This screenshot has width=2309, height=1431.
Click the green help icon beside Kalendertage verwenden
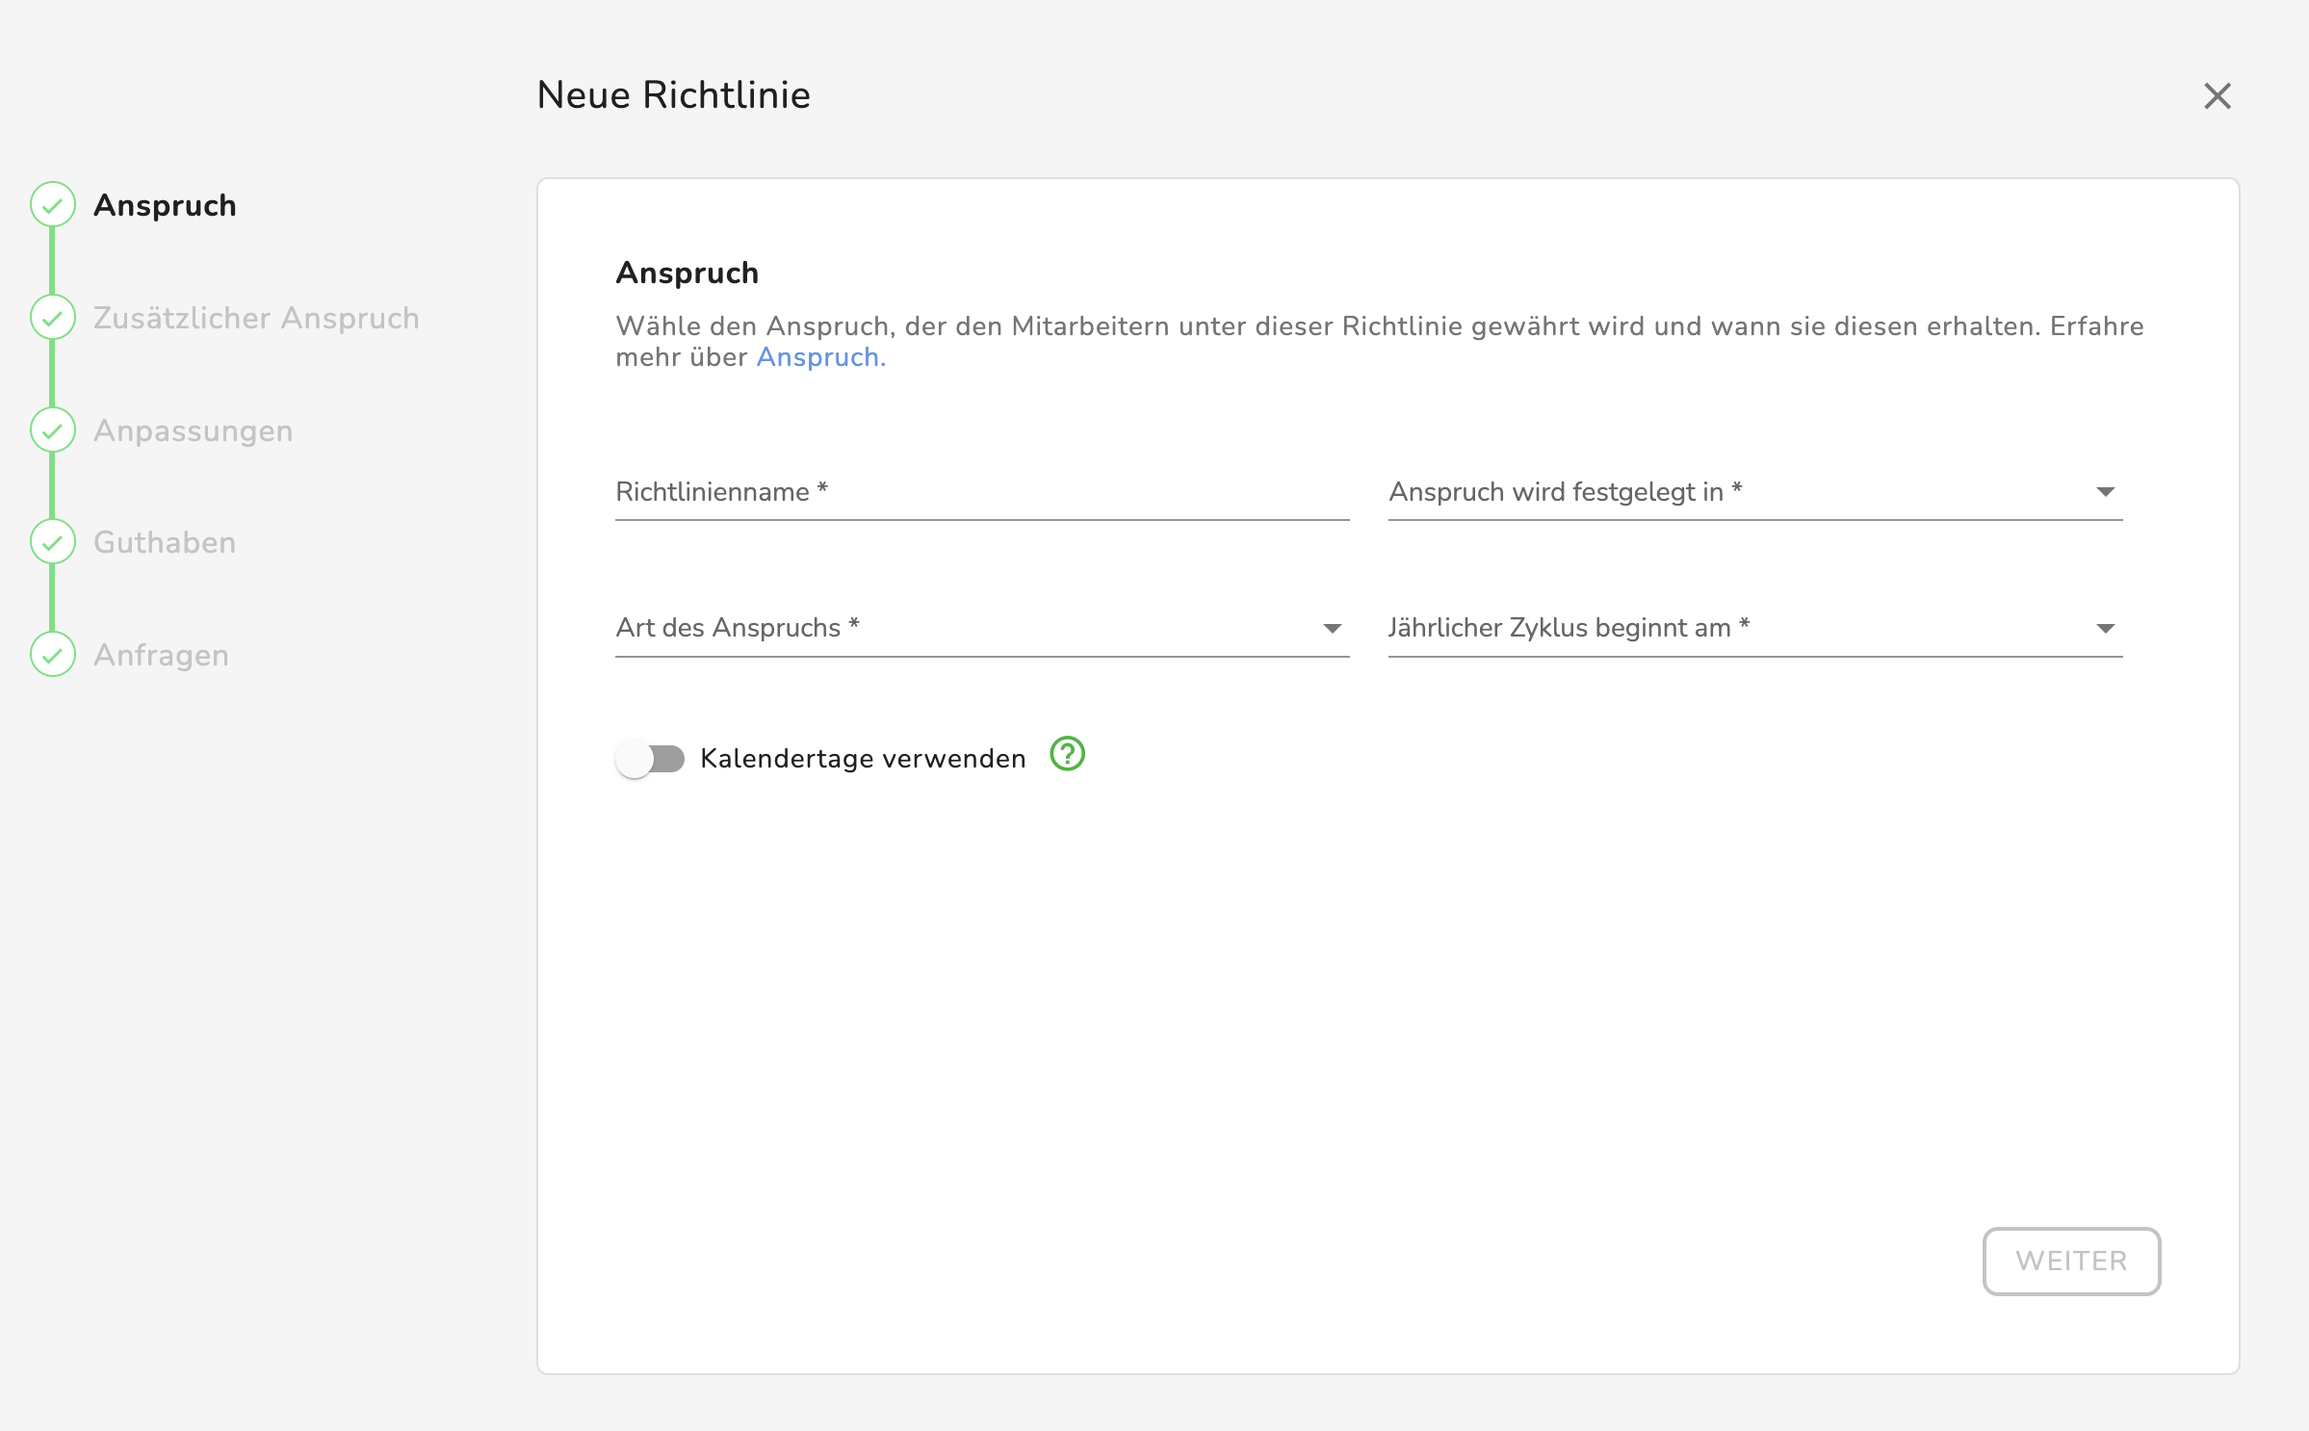tap(1067, 754)
